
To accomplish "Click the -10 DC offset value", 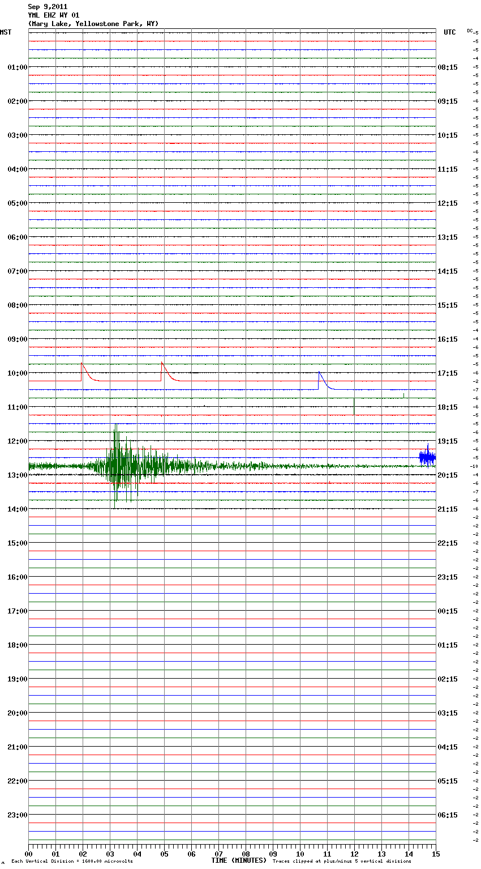I will 474,466.
